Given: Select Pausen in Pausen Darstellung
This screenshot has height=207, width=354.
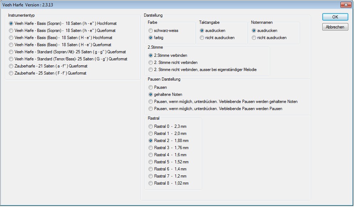Looking at the screenshot, I should pos(151,87).
